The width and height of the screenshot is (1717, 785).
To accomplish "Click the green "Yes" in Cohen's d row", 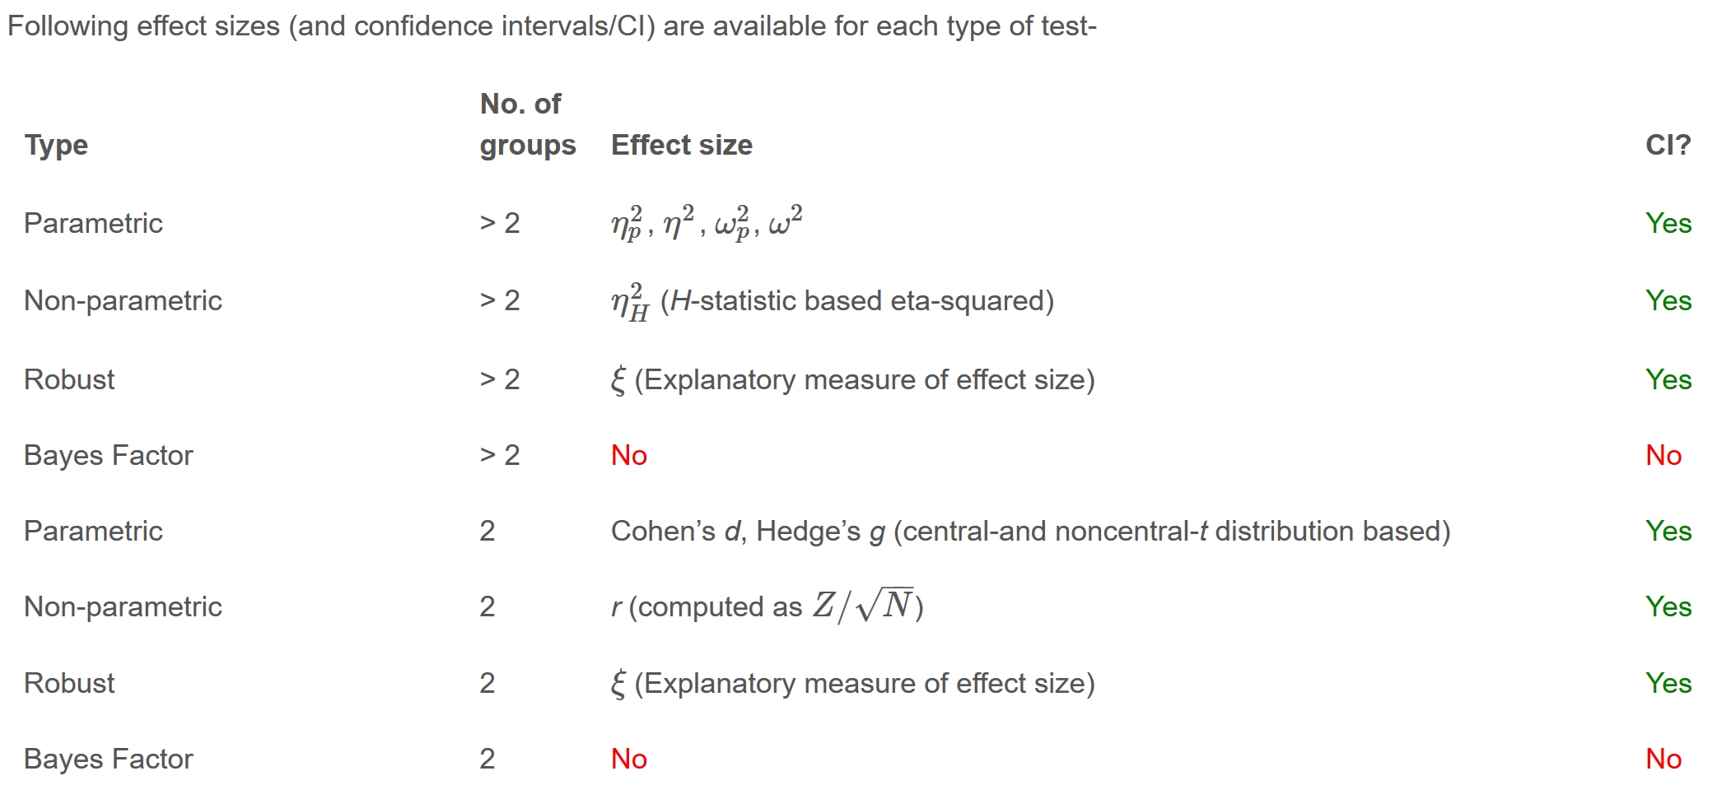I will coord(1668,532).
